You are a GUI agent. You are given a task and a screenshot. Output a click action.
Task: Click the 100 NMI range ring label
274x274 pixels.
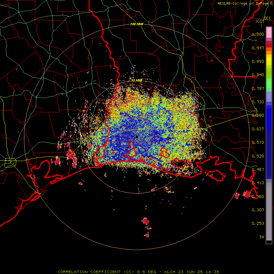coord(137,24)
